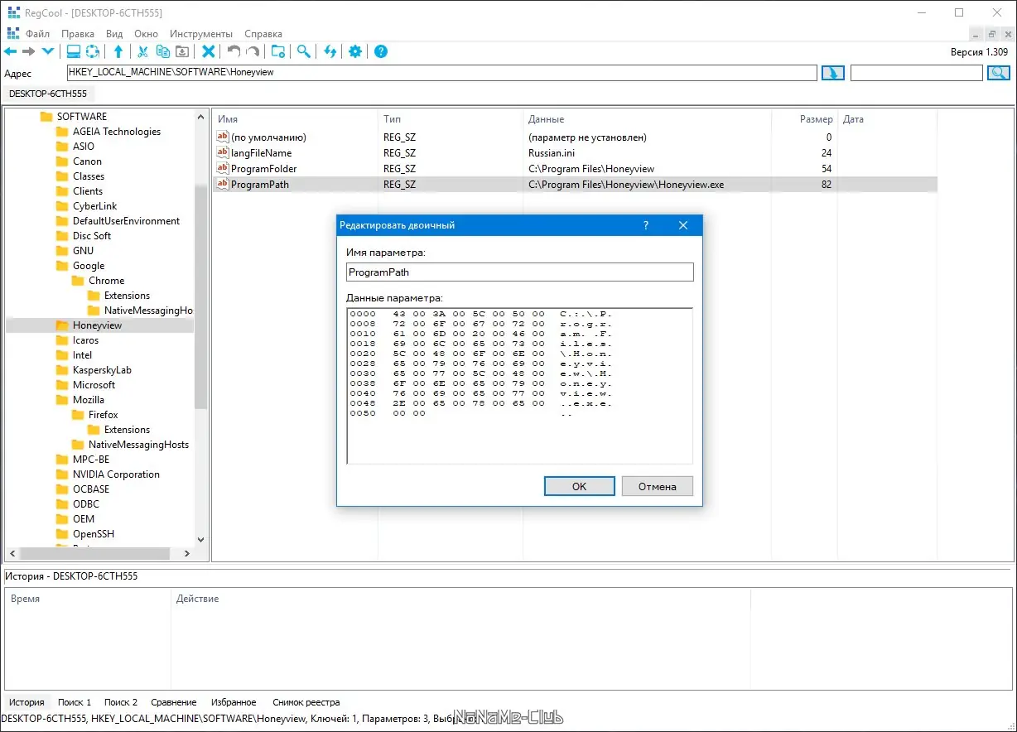Screen dimensions: 1017x732
Task: Open settings with the gear icon
Action: click(x=355, y=51)
